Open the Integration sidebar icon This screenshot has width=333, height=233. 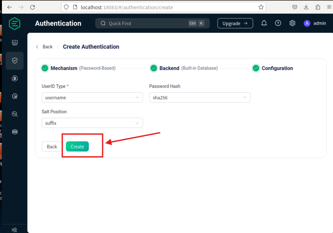click(x=15, y=78)
